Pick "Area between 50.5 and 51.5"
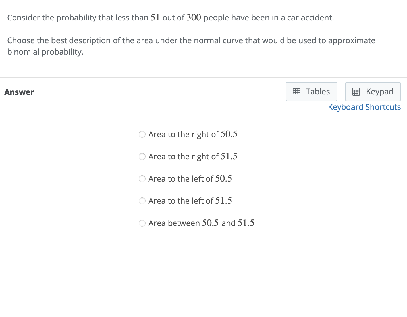Viewport: 407px width, 317px height. 142,223
